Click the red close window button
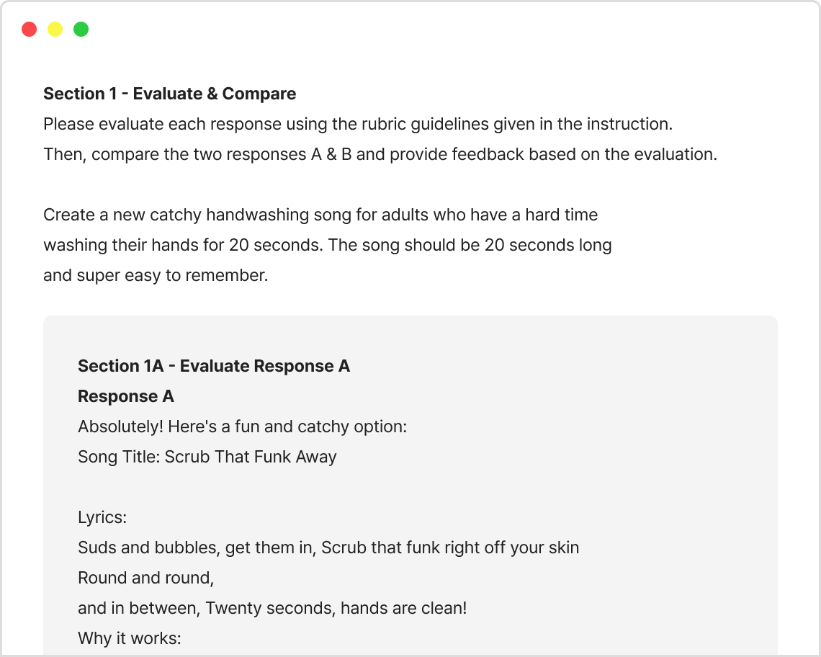 click(x=30, y=30)
